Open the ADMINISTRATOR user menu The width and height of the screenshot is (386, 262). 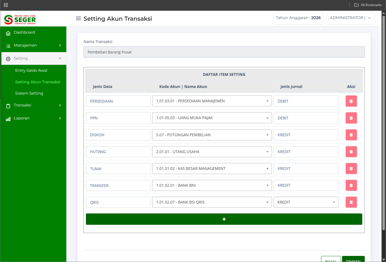pyautogui.click(x=351, y=18)
